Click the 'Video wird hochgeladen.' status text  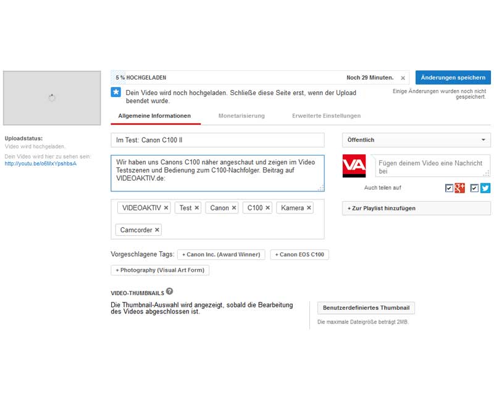click(x=35, y=146)
